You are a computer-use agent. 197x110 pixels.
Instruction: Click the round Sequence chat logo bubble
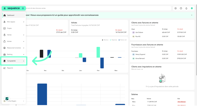[7, 99]
